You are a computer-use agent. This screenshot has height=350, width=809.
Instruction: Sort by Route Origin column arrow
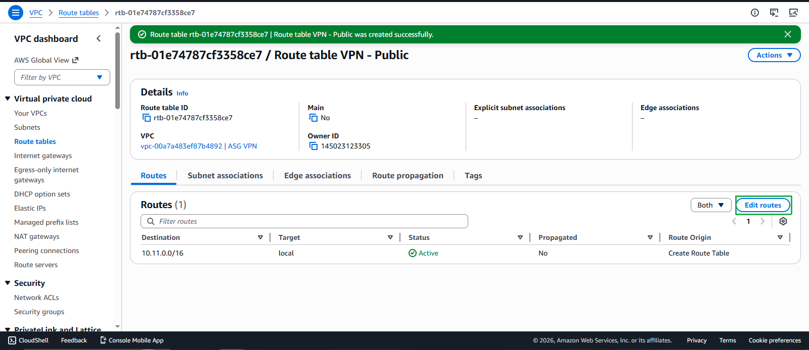pyautogui.click(x=780, y=237)
